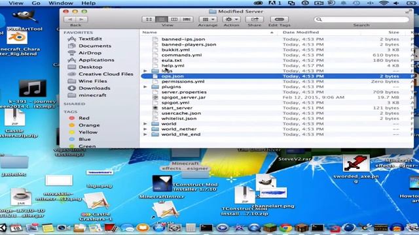Expand the logs folder
419x235 pixels.
[145, 71]
